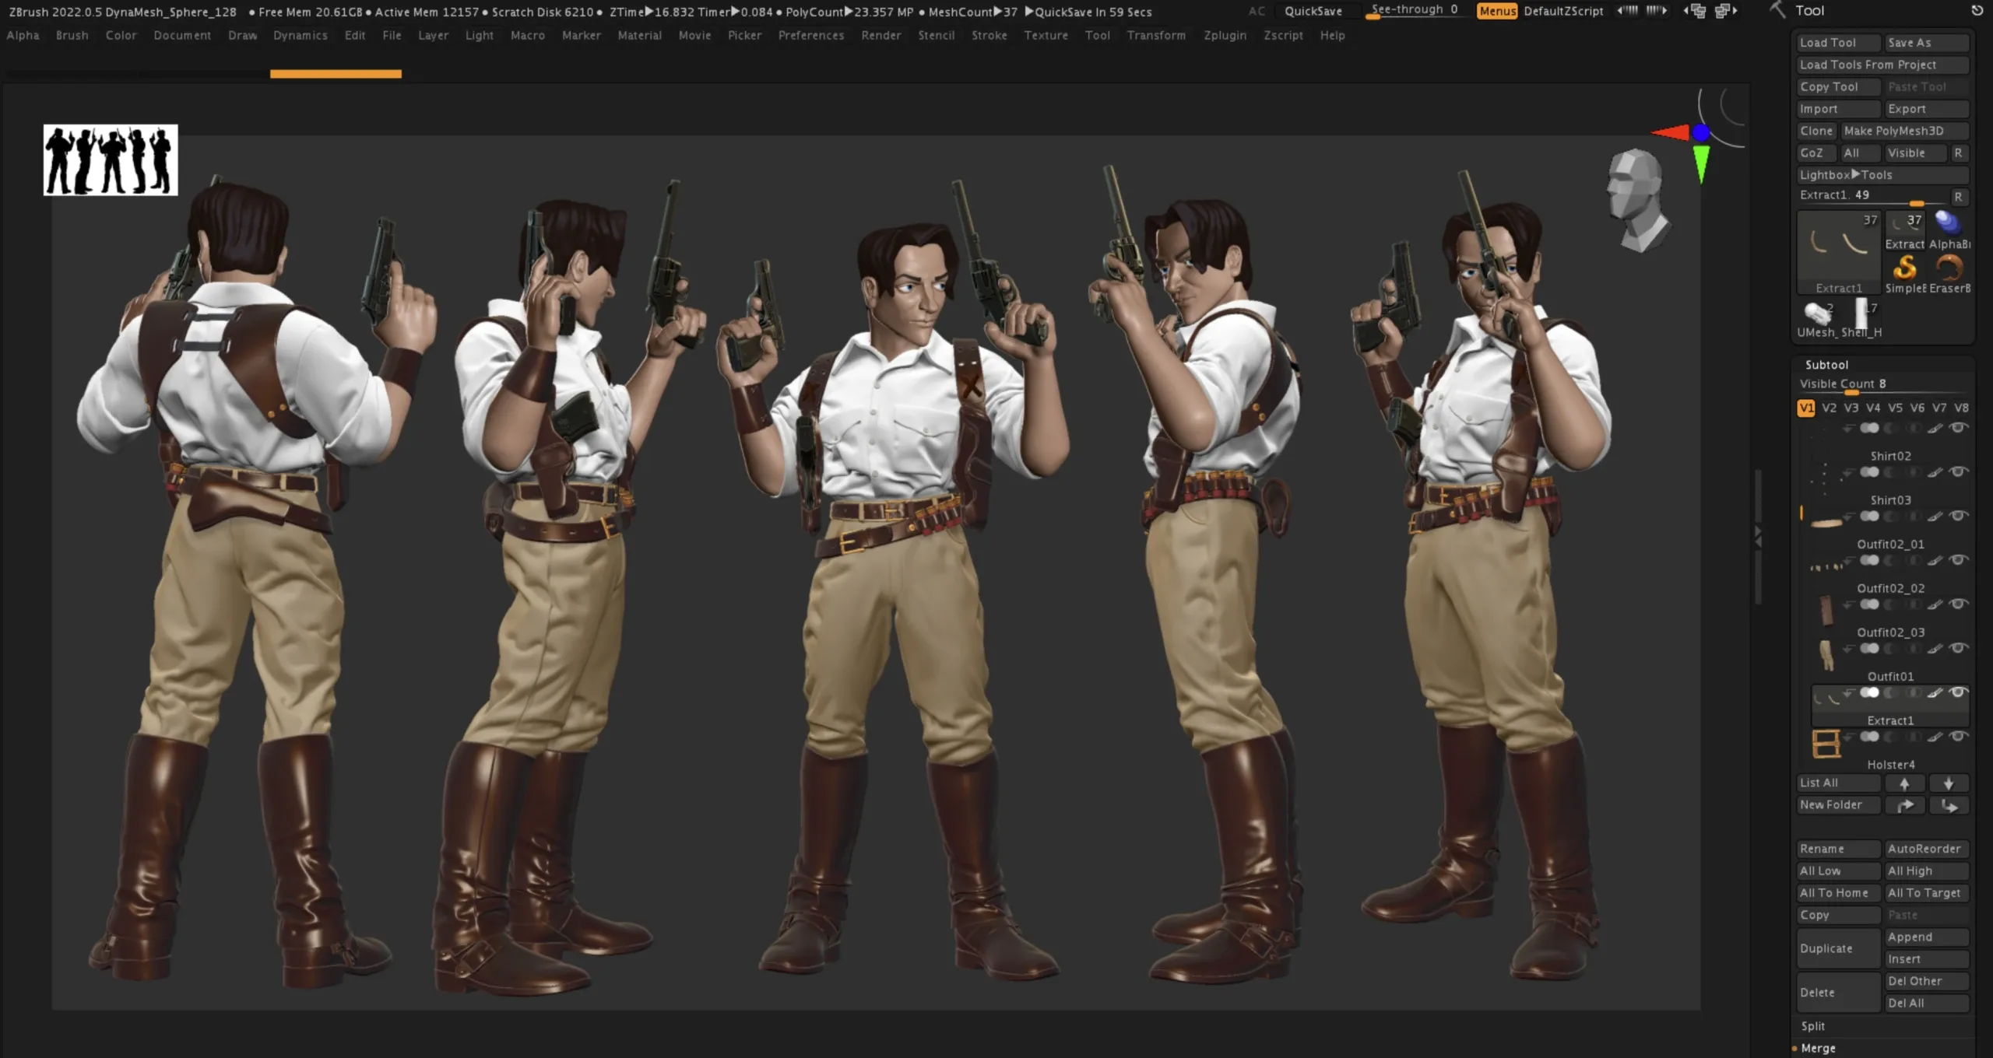Click the Make PolyMesh3D button

point(1893,131)
